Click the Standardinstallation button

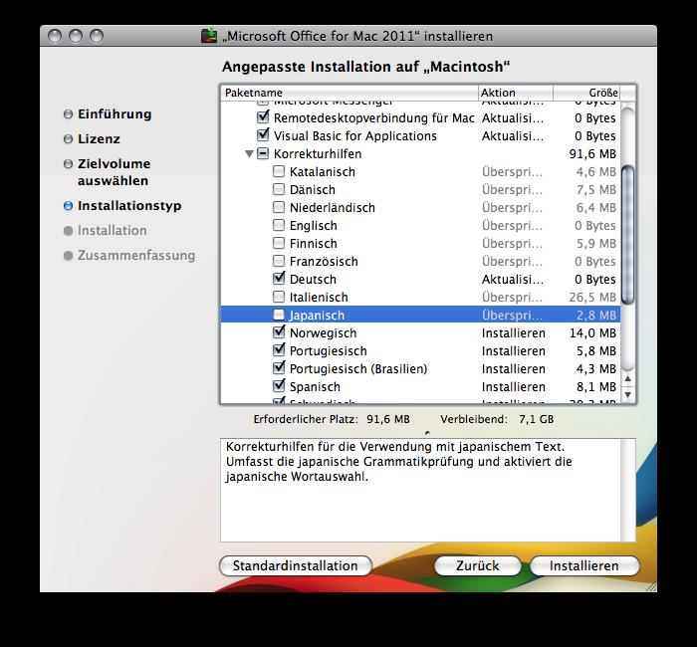tap(296, 565)
